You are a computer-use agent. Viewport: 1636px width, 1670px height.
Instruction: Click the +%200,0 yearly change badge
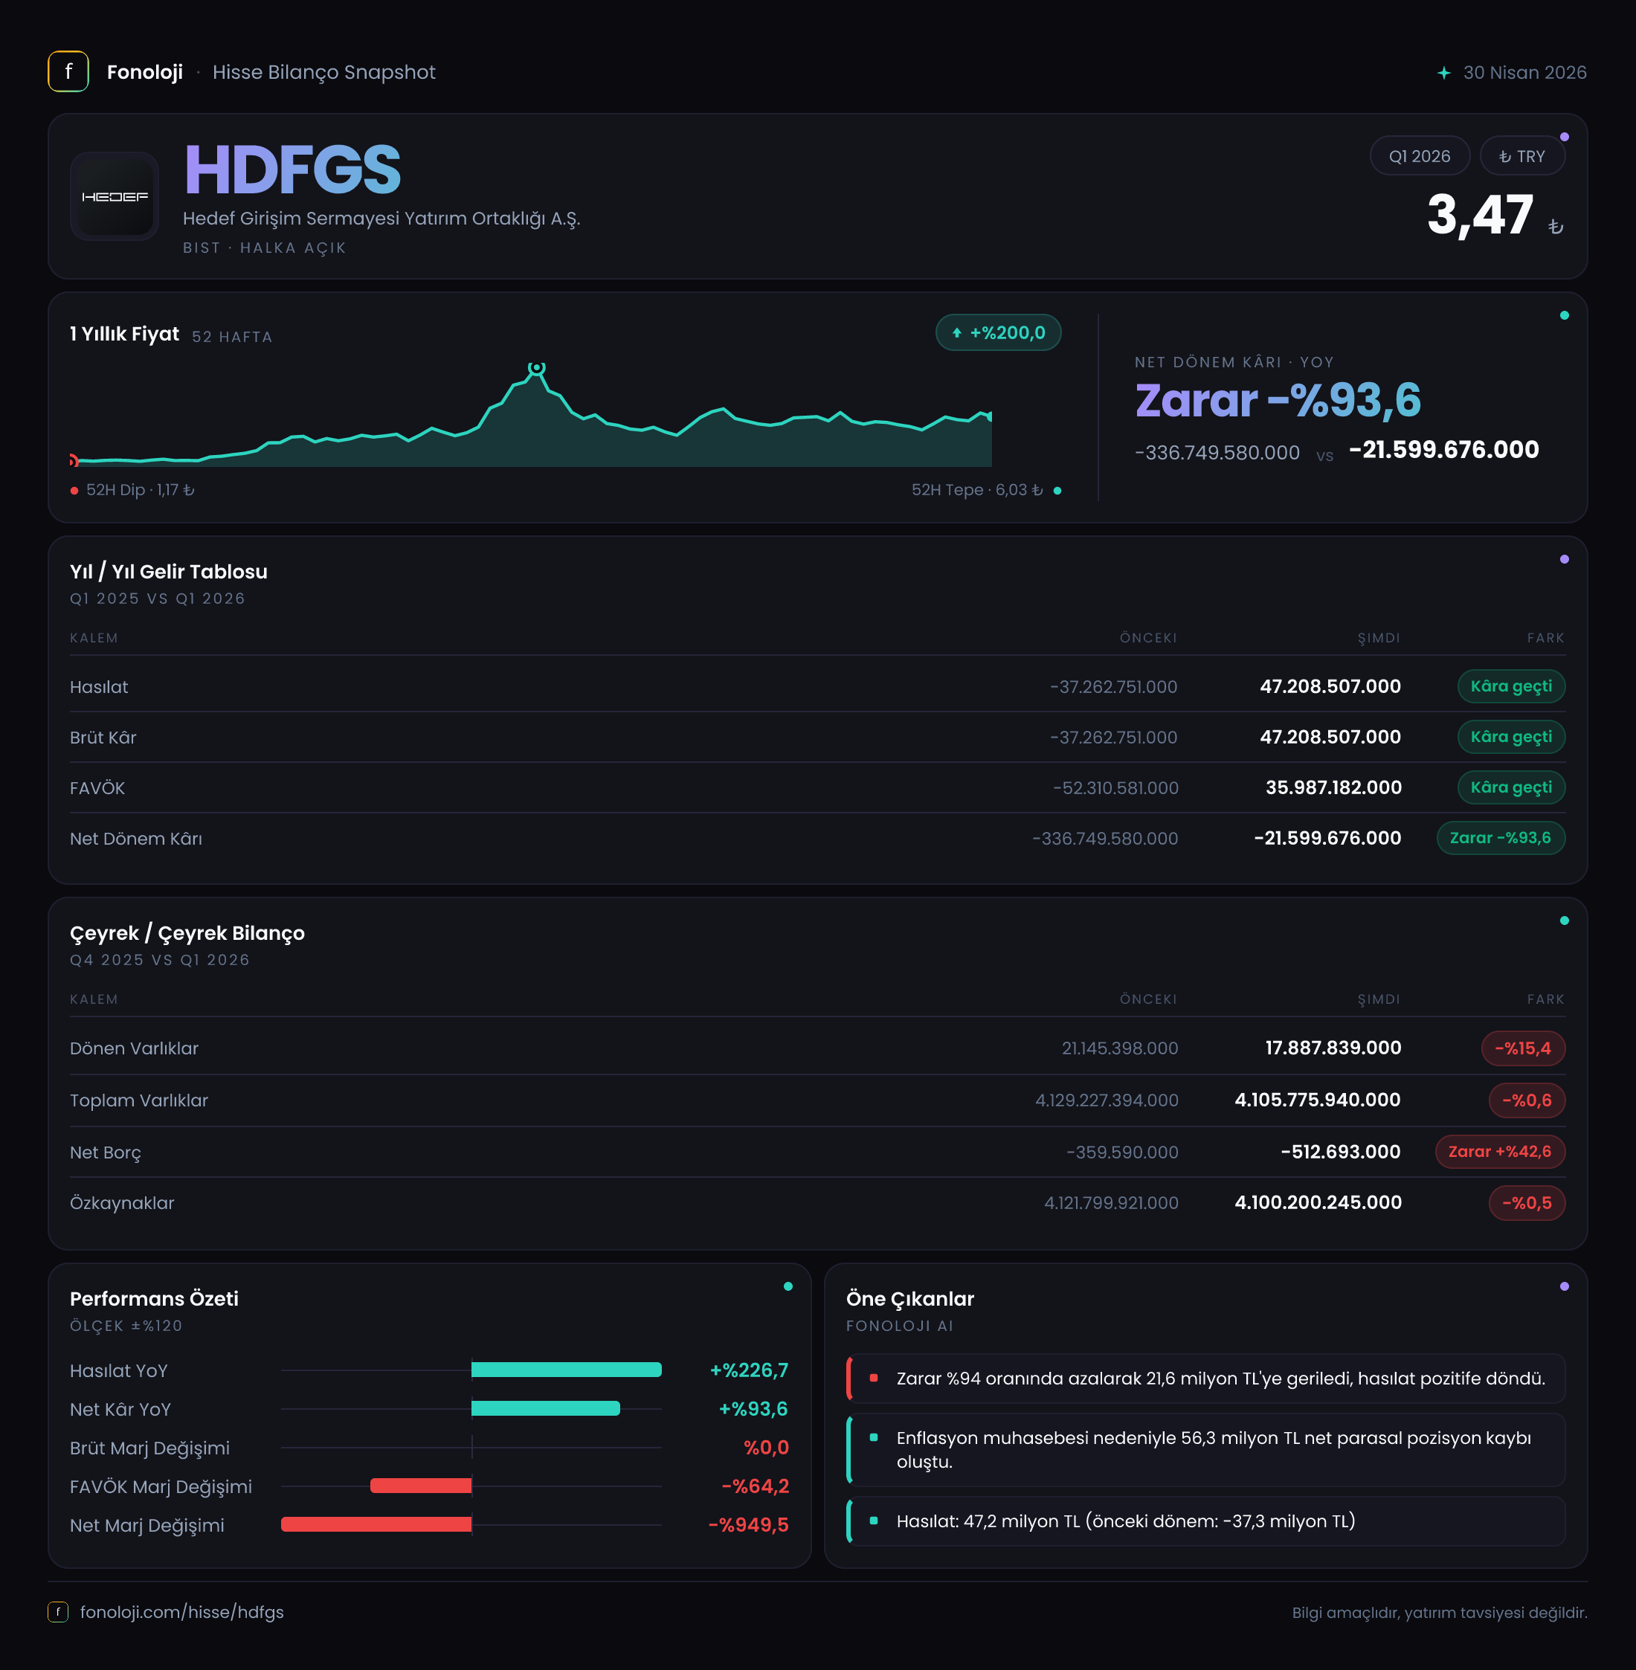pos(999,332)
